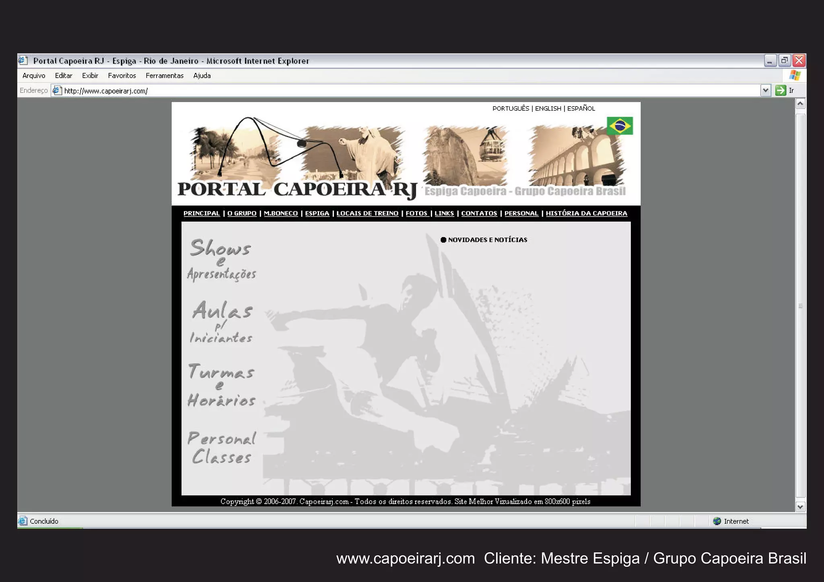Viewport: 824px width, 582px height.
Task: Click the FOTOS navigation link
Action: (416, 213)
